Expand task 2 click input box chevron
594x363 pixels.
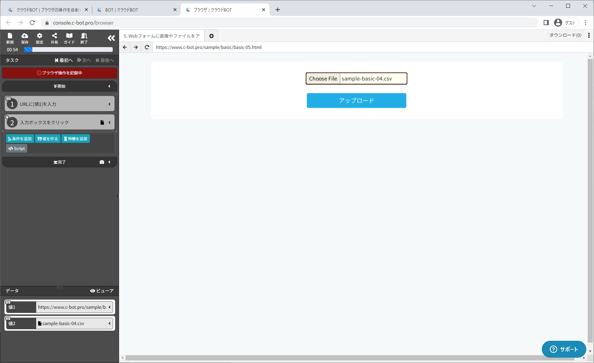coord(109,122)
